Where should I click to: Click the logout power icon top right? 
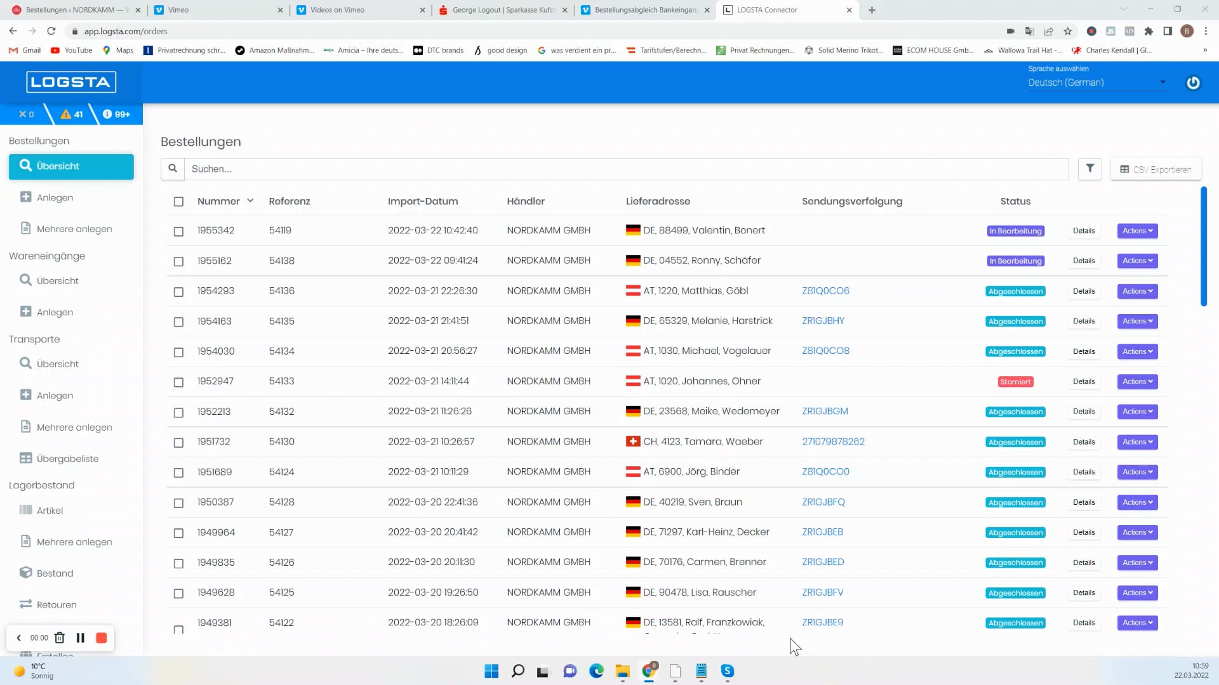point(1192,82)
